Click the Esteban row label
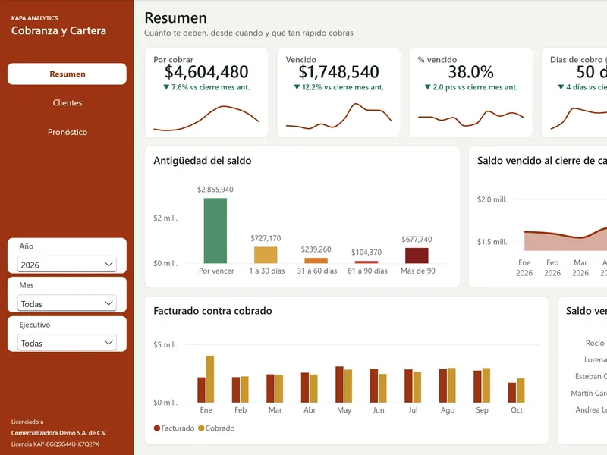This screenshot has width=607, height=455. click(591, 376)
